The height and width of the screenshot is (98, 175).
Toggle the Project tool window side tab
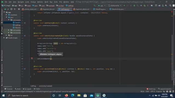pos(2,30)
